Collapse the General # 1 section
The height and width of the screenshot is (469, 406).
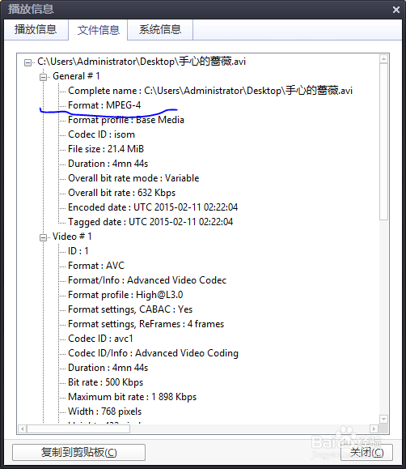click(44, 77)
